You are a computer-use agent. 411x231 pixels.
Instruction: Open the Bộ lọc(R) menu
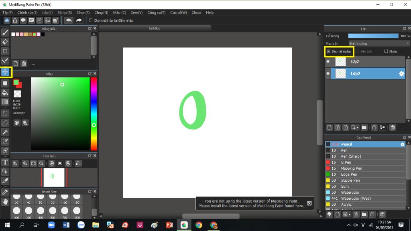65,12
